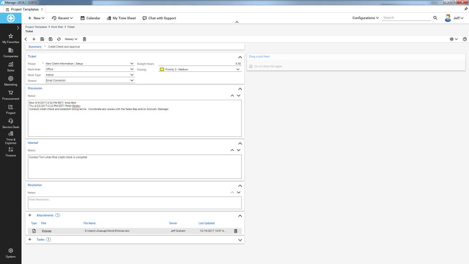The height and width of the screenshot is (264, 469).
Task: Click the toolbar plus to add new ticket
Action: (34, 39)
